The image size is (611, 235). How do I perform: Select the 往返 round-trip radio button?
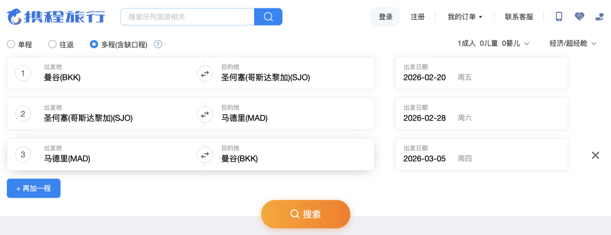pos(52,44)
